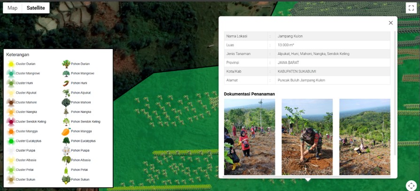Click the Pohon Sukun icon
The image size is (420, 191).
click(x=66, y=179)
